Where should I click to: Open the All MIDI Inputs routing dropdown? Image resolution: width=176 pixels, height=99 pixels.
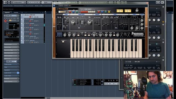[11, 33]
